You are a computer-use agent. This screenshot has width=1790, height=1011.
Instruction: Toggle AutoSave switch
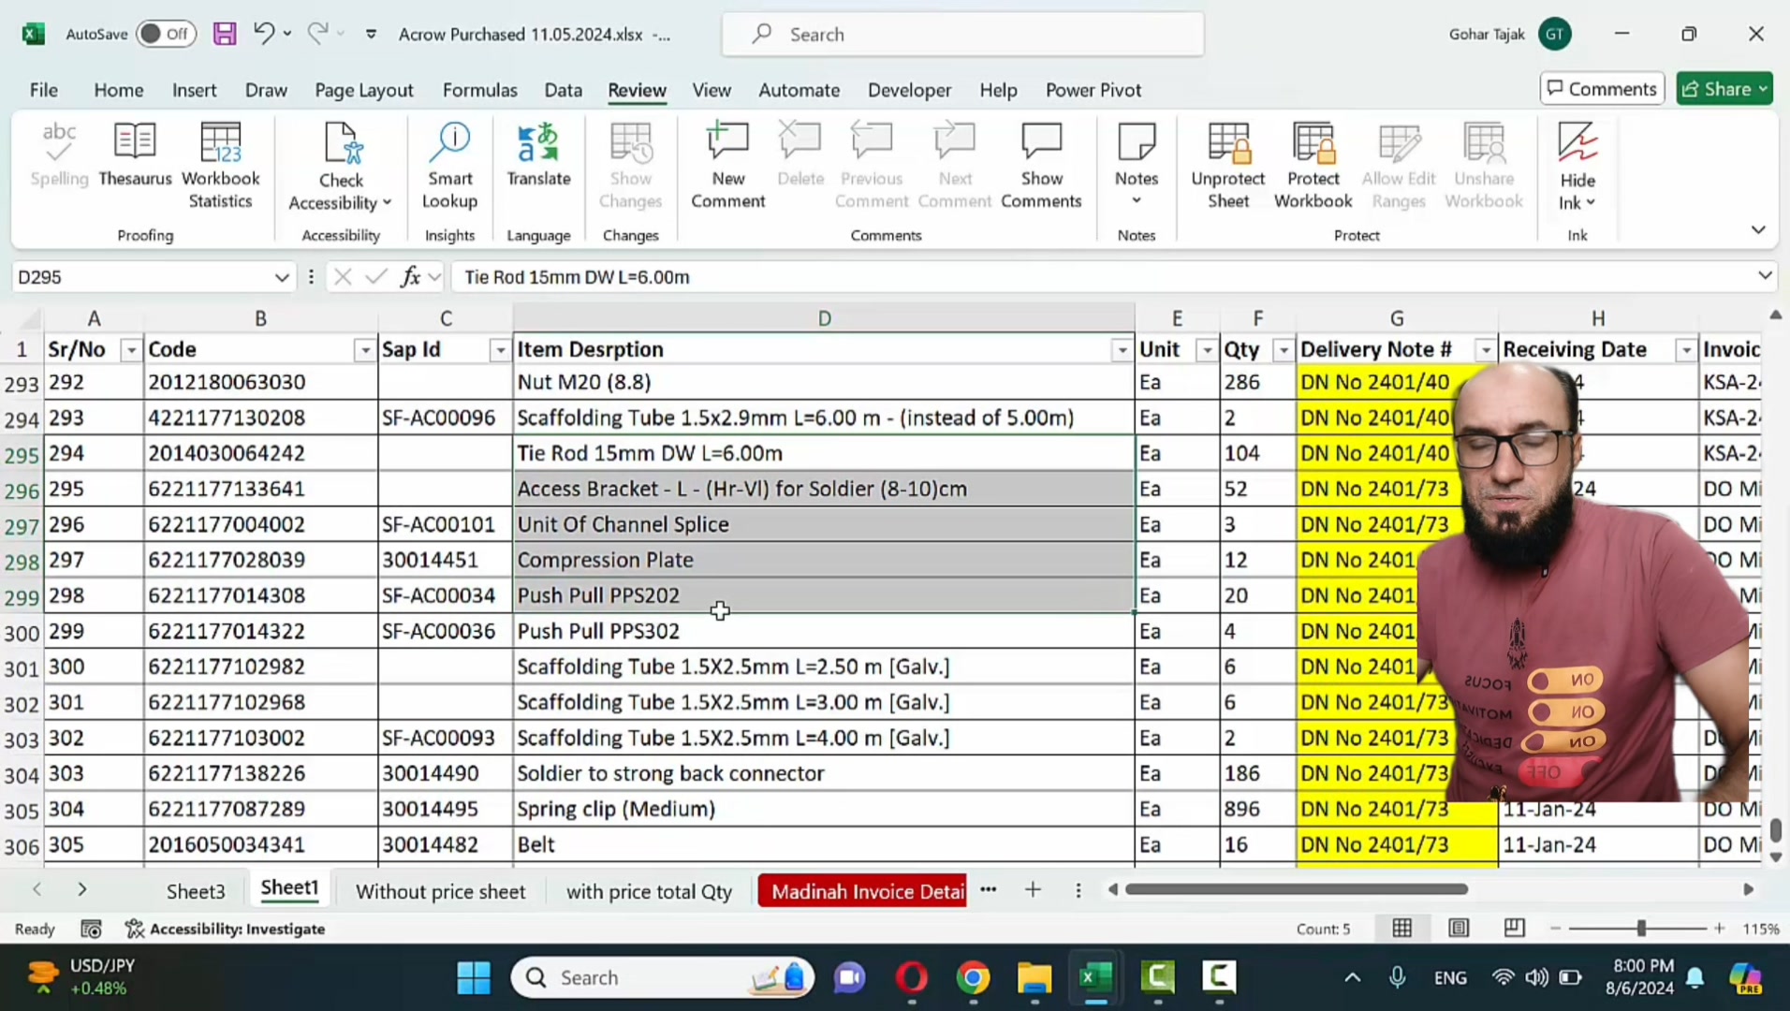pos(166,34)
